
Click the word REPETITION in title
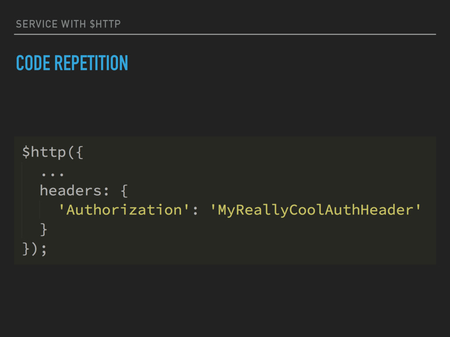tap(91, 63)
